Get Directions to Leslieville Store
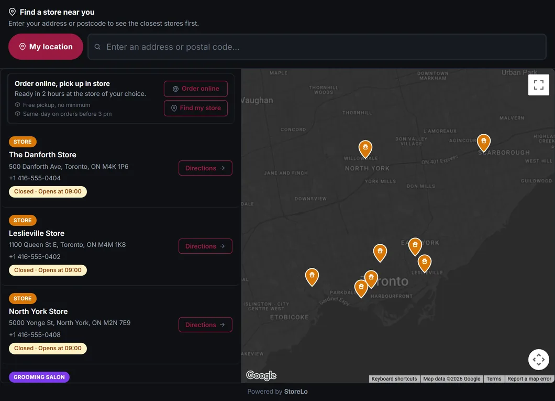 click(x=205, y=246)
